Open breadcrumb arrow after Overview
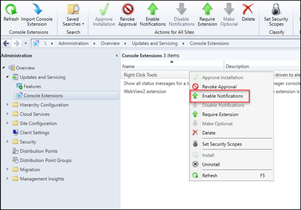The height and width of the screenshot is (210, 301). click(x=125, y=43)
